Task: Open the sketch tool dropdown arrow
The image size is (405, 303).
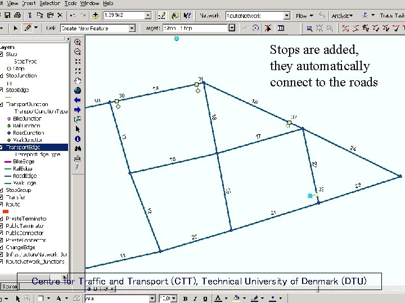Action: tap(36, 27)
